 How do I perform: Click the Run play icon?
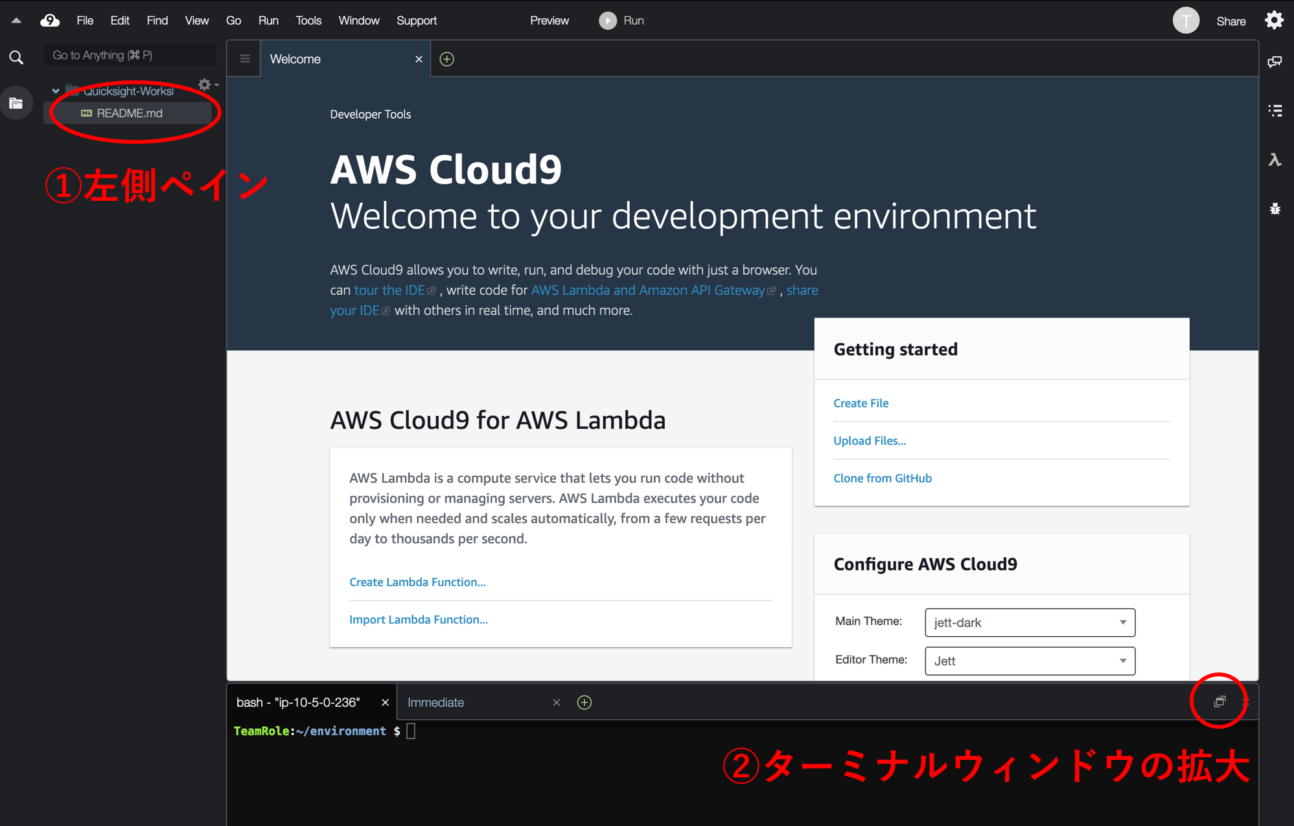(607, 21)
